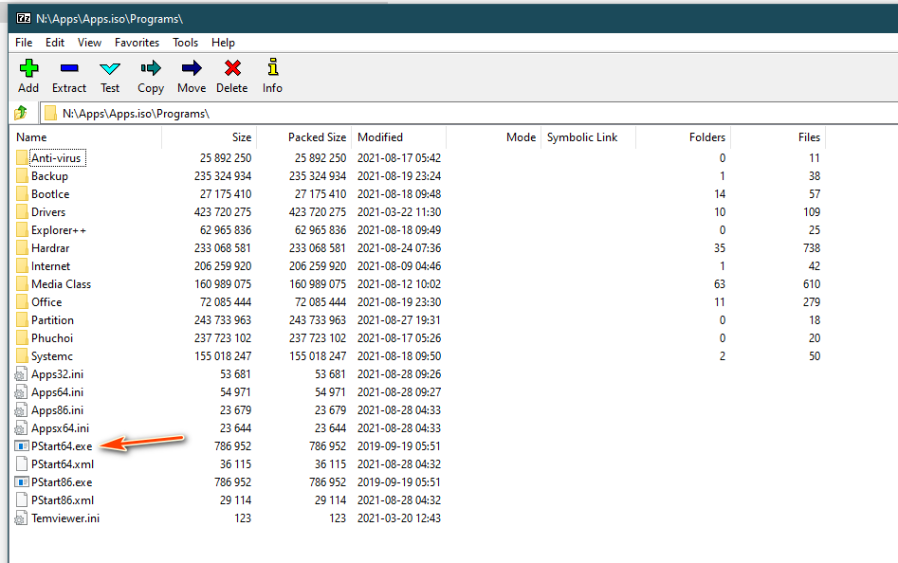Click the PStart86.exe file icon
Image resolution: width=898 pixels, height=563 pixels.
pos(21,481)
